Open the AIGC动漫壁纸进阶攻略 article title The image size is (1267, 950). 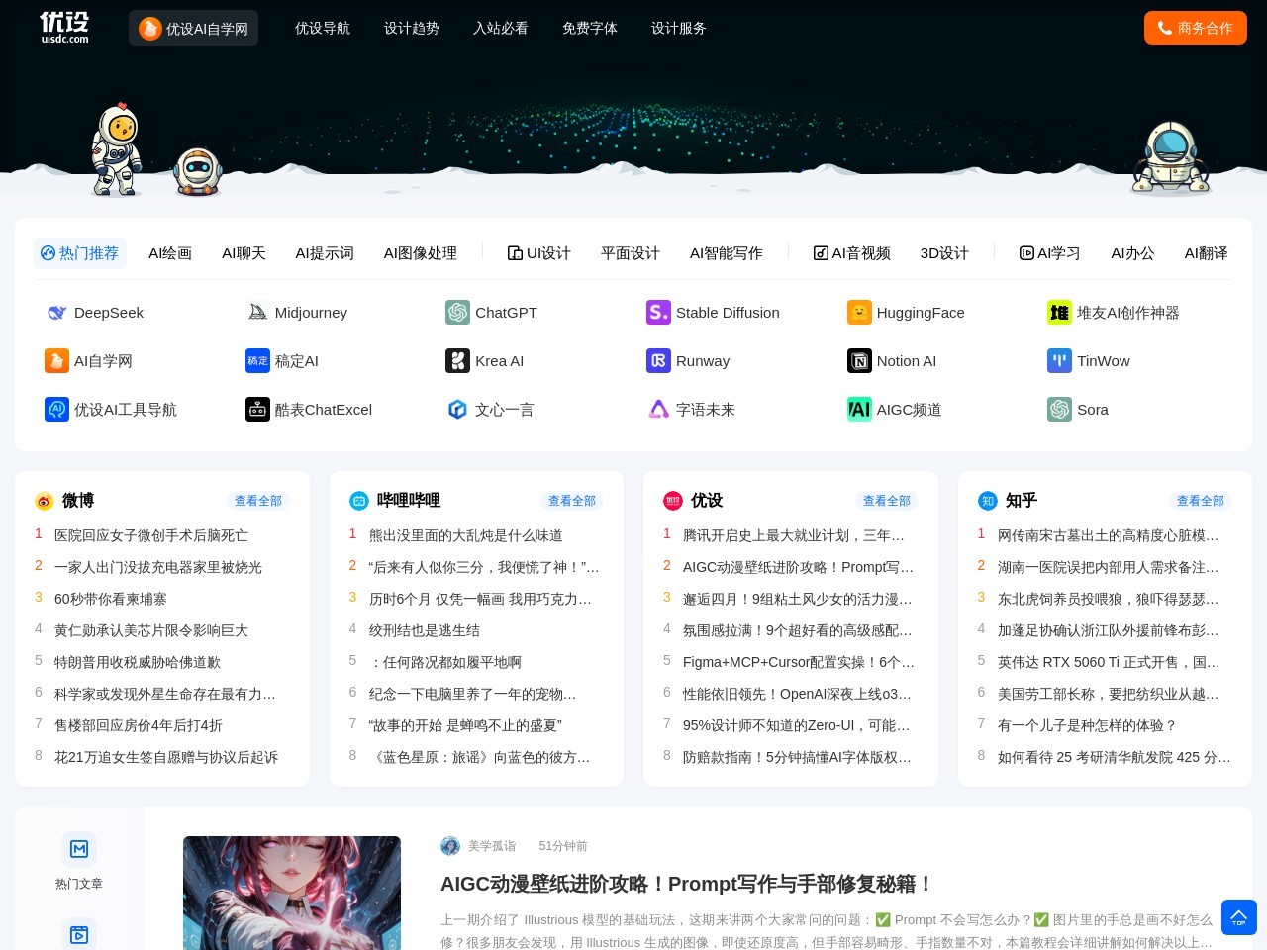click(686, 884)
